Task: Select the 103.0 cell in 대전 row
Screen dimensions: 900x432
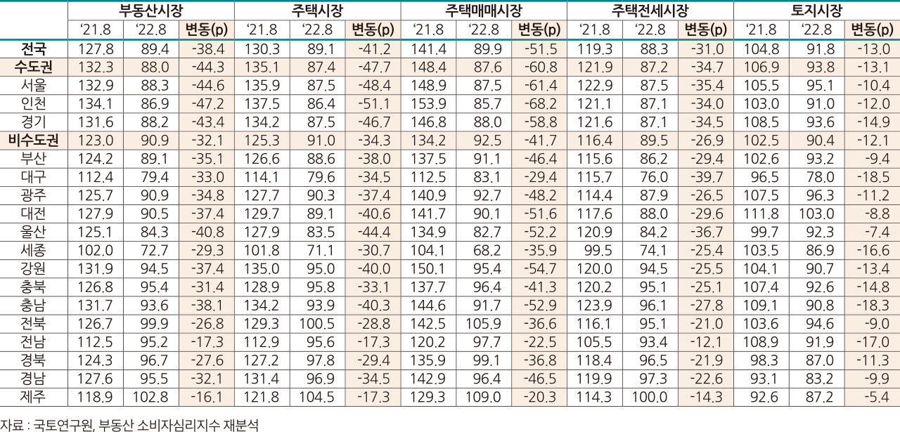Action: [x=816, y=214]
